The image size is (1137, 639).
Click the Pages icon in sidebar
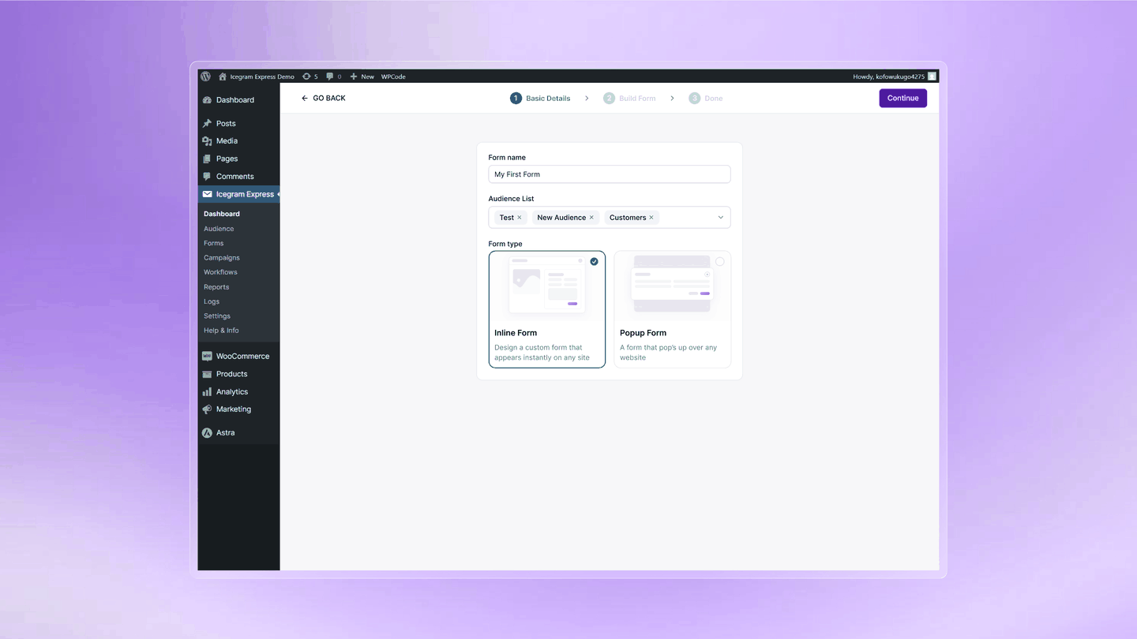[x=207, y=159]
